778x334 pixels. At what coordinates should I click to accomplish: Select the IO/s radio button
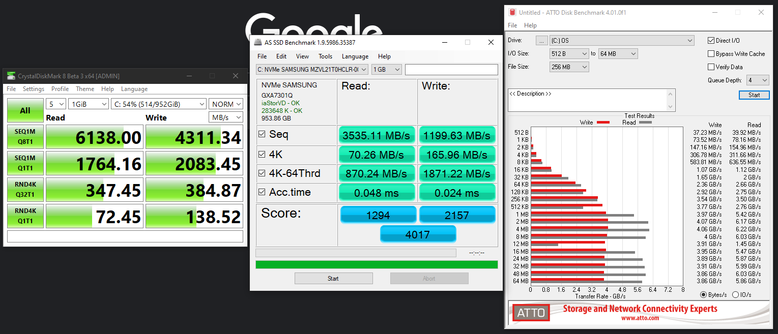coord(735,295)
